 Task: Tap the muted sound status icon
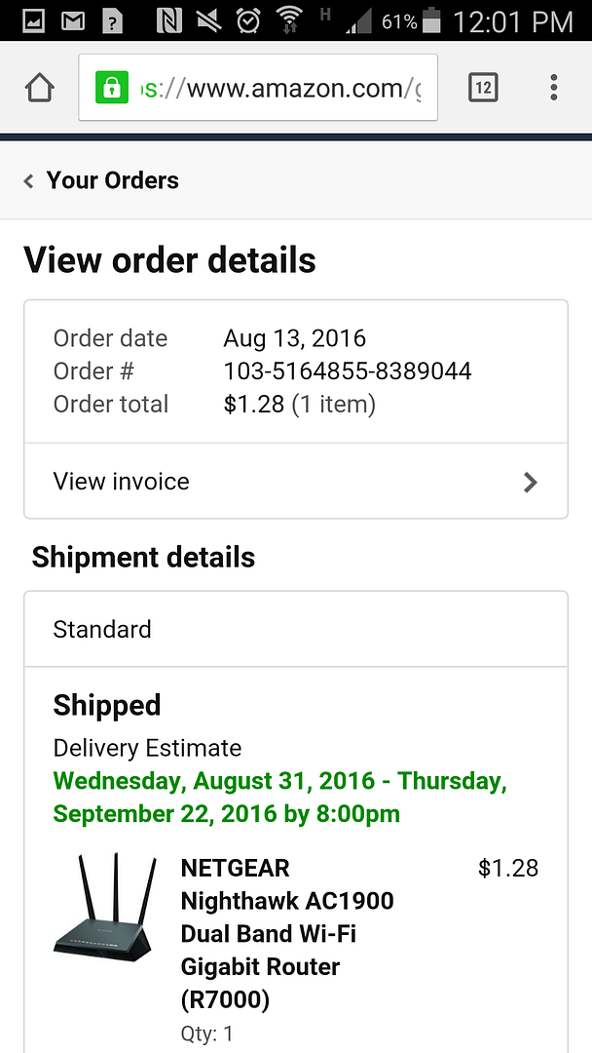[x=208, y=20]
